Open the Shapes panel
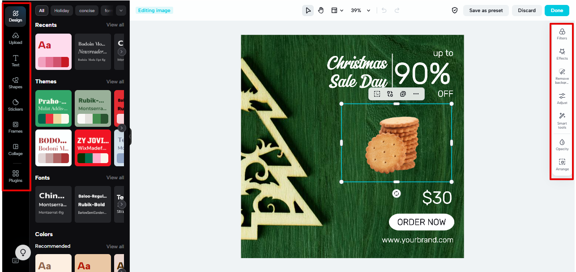Viewport: 576px width, 272px height. pyautogui.click(x=15, y=83)
